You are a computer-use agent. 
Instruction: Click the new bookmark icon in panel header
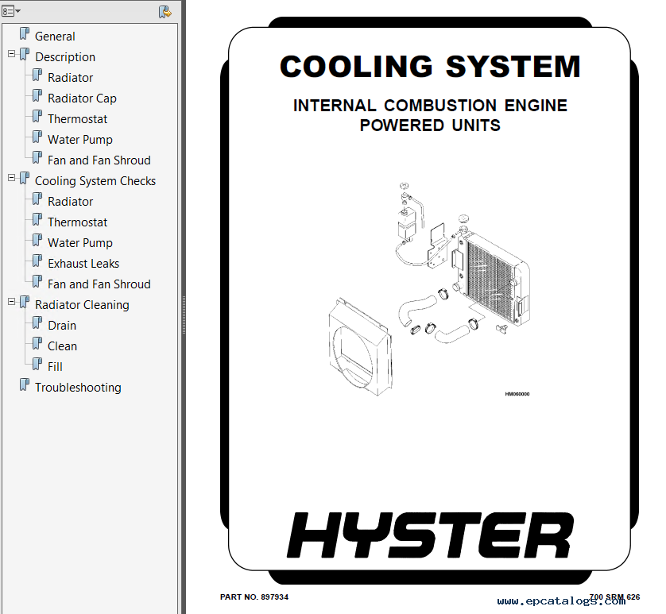click(165, 11)
